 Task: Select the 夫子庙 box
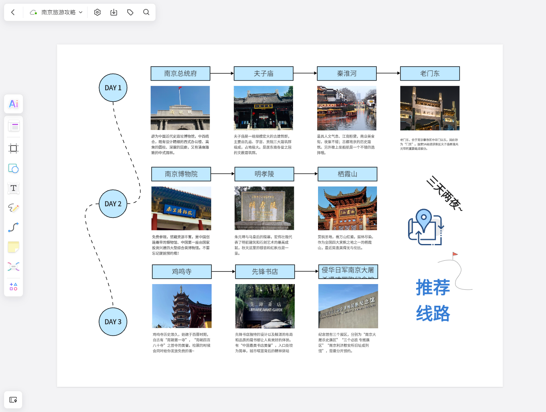coord(264,74)
